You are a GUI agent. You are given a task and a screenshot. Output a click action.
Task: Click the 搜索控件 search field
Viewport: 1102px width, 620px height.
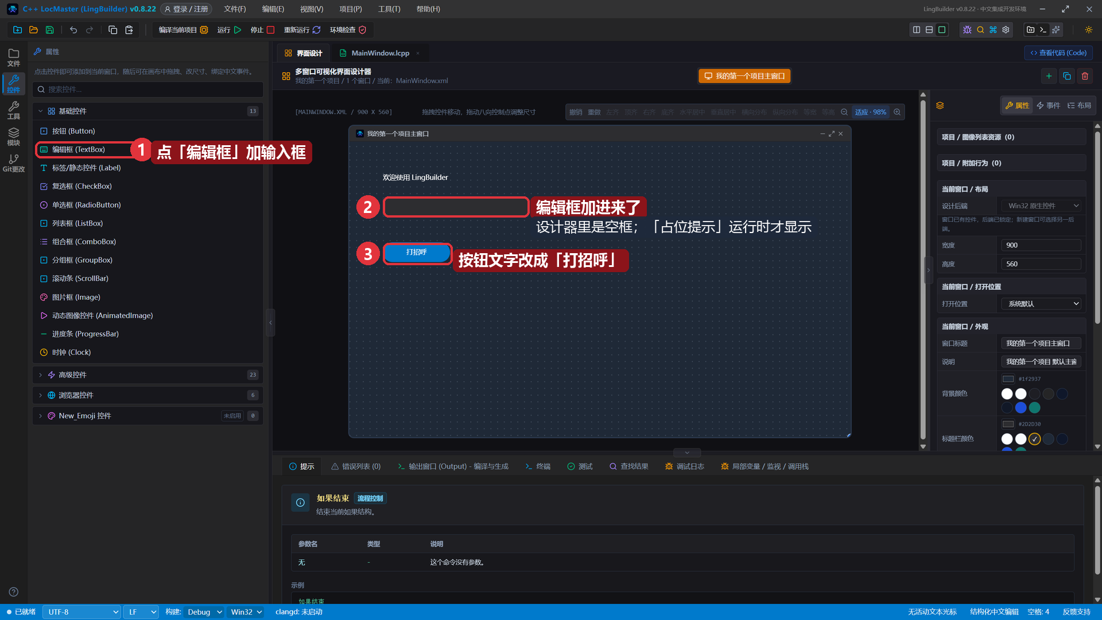tap(148, 90)
